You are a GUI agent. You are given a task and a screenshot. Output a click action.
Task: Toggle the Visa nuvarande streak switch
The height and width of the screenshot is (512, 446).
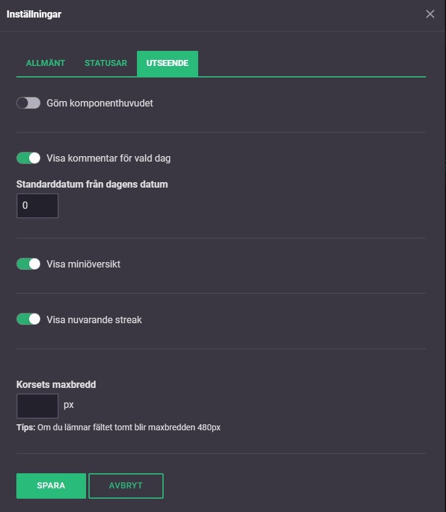pyautogui.click(x=28, y=319)
